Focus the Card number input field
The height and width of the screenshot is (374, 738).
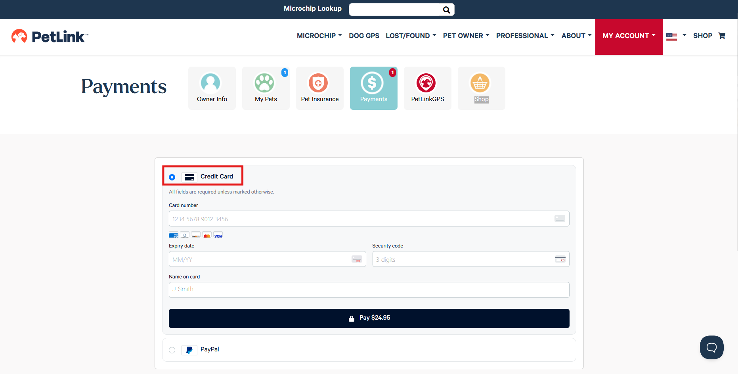pyautogui.click(x=369, y=219)
